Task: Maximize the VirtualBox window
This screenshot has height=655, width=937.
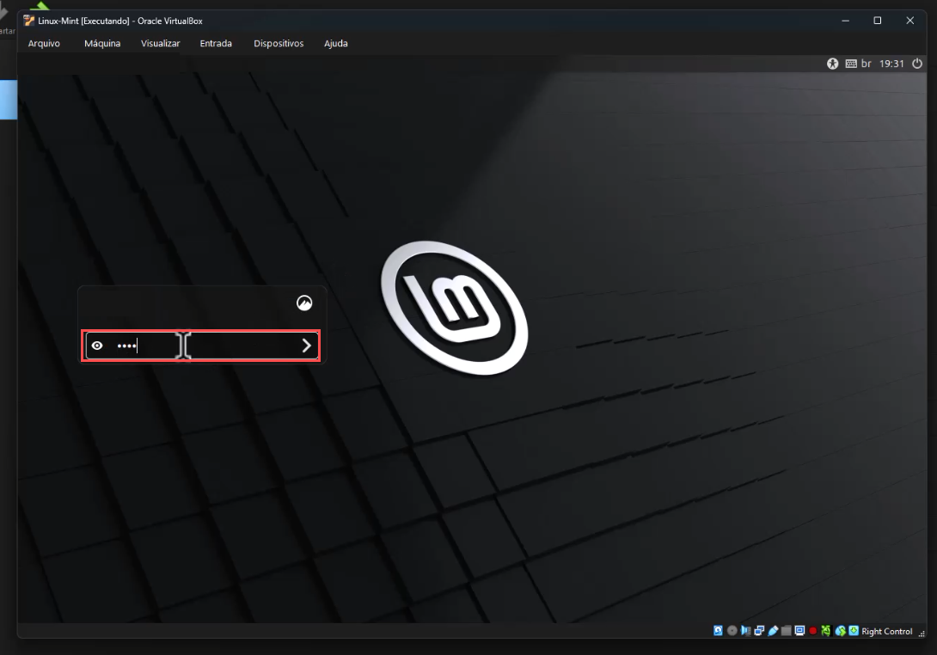Action: (x=877, y=21)
